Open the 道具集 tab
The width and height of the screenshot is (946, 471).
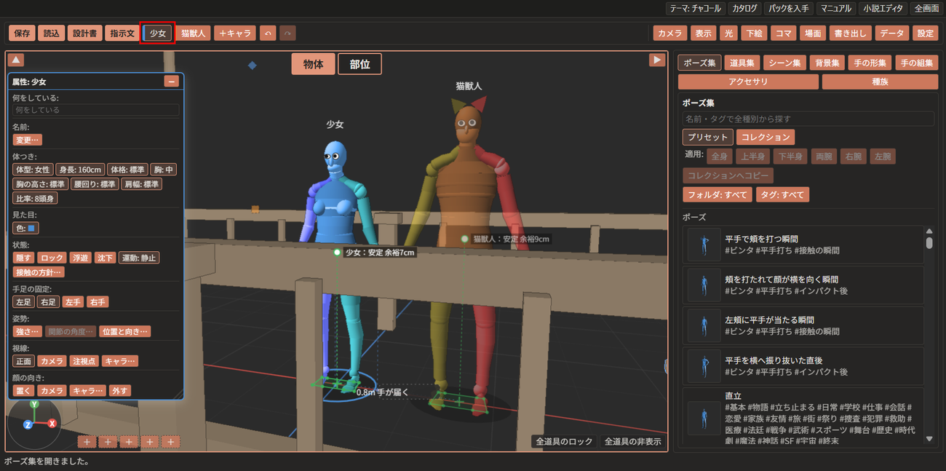pos(742,63)
